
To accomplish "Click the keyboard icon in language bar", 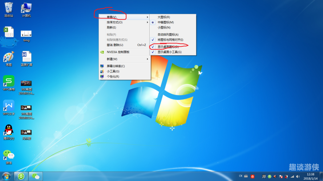I will (246, 176).
